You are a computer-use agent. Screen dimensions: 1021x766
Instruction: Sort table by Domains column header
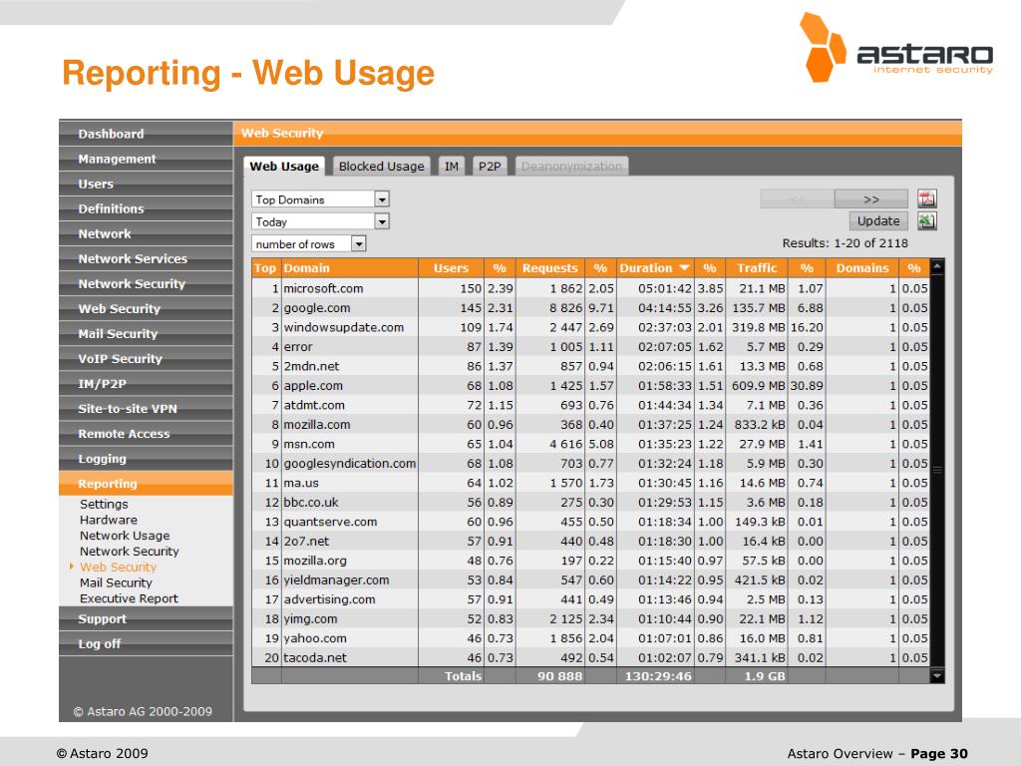coord(862,267)
